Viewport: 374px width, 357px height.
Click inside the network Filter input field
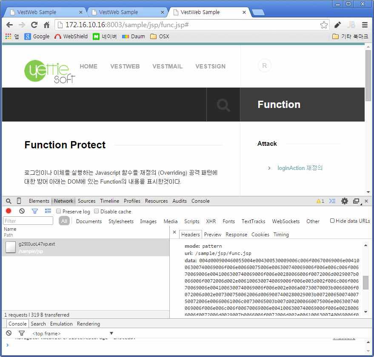click(28, 221)
